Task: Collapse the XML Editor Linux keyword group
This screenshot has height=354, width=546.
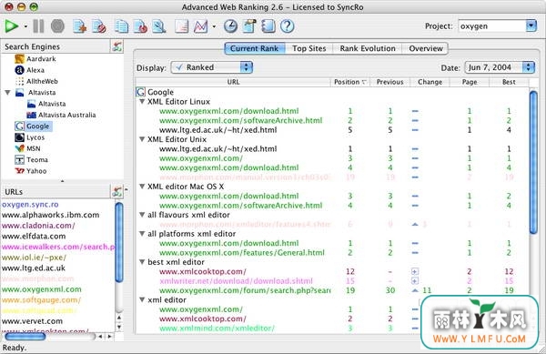Action: [142, 102]
